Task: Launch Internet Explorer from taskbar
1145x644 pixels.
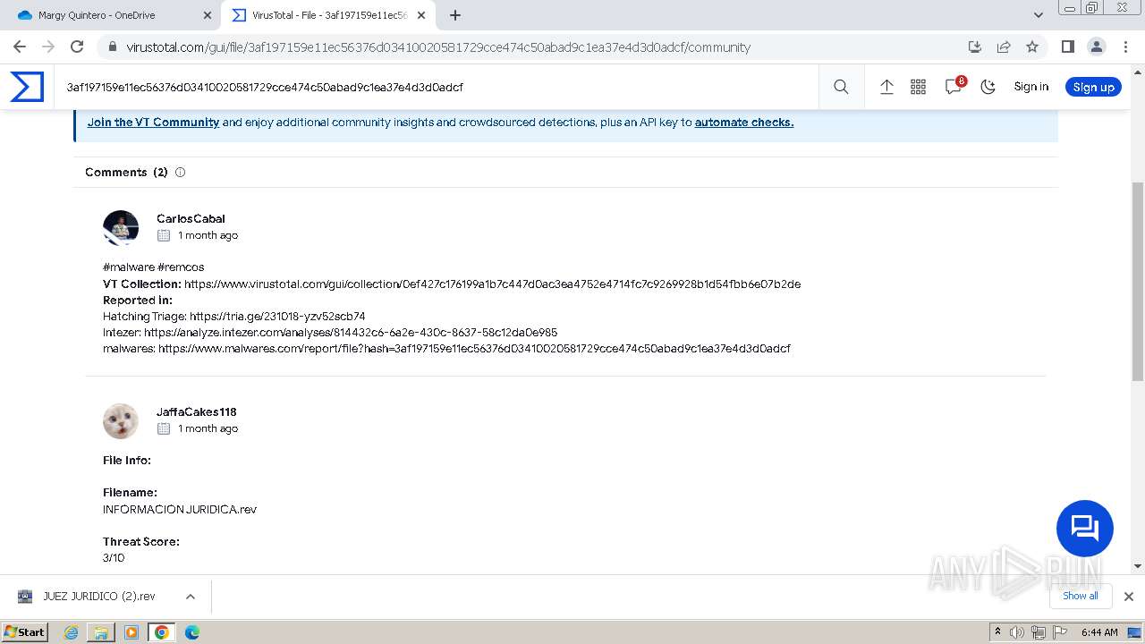Action: tap(72, 632)
